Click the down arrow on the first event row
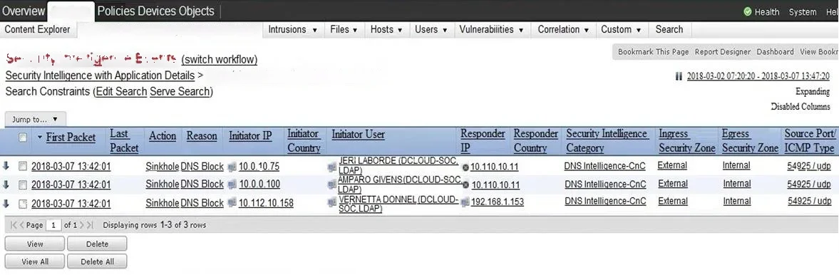The image size is (839, 275). [x=6, y=167]
